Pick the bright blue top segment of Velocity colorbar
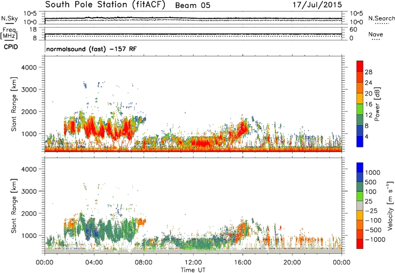Viewport: 395px width, 273px height. (x=360, y=168)
